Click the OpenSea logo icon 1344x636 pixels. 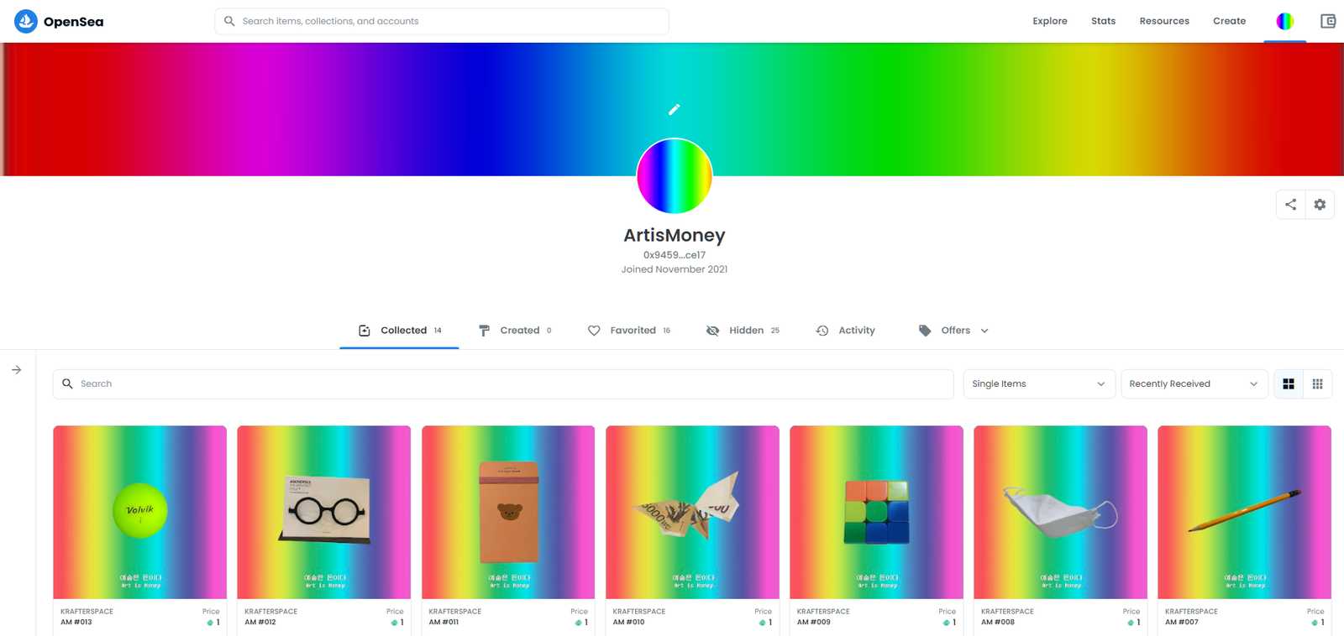click(x=26, y=21)
